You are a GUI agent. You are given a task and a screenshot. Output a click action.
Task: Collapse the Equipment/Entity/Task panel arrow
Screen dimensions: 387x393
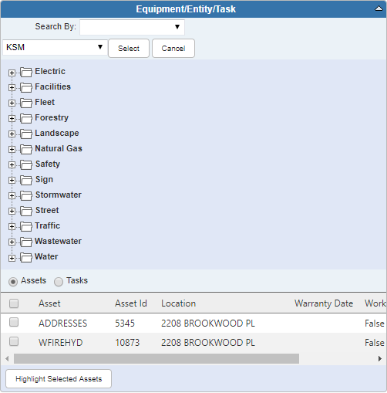[379, 8]
